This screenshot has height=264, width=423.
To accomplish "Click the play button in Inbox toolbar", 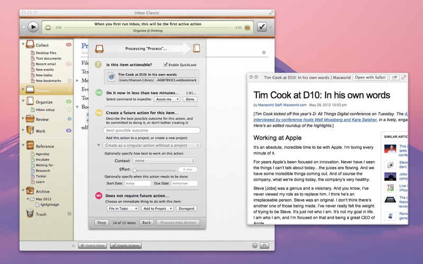I will tap(33, 27).
